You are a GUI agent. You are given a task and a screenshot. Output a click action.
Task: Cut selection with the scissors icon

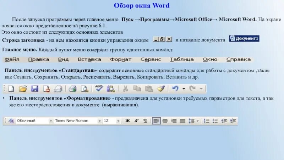click(125, 89)
